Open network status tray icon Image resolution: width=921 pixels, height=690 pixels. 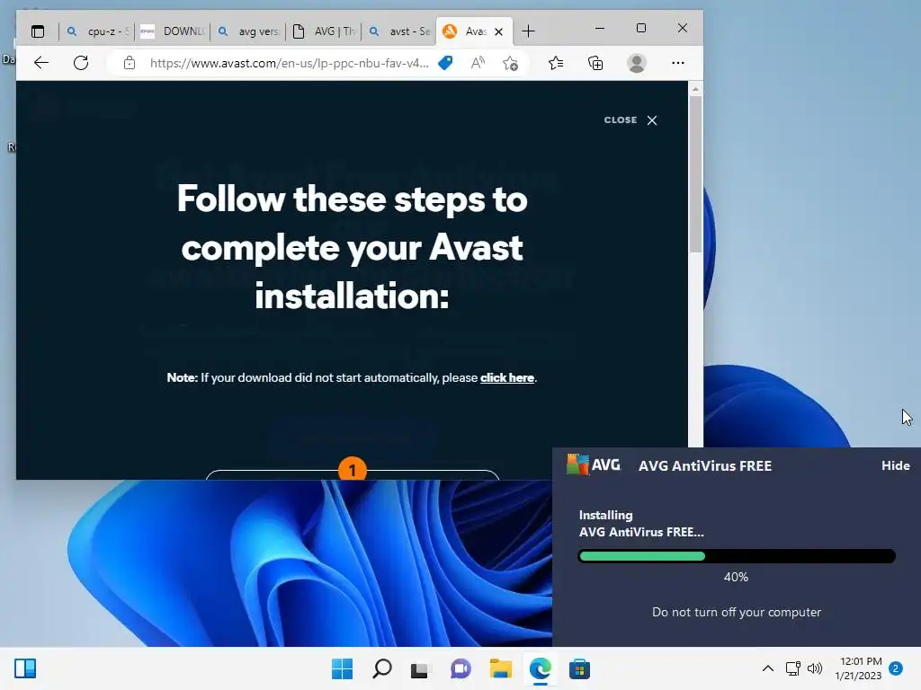[x=793, y=668]
